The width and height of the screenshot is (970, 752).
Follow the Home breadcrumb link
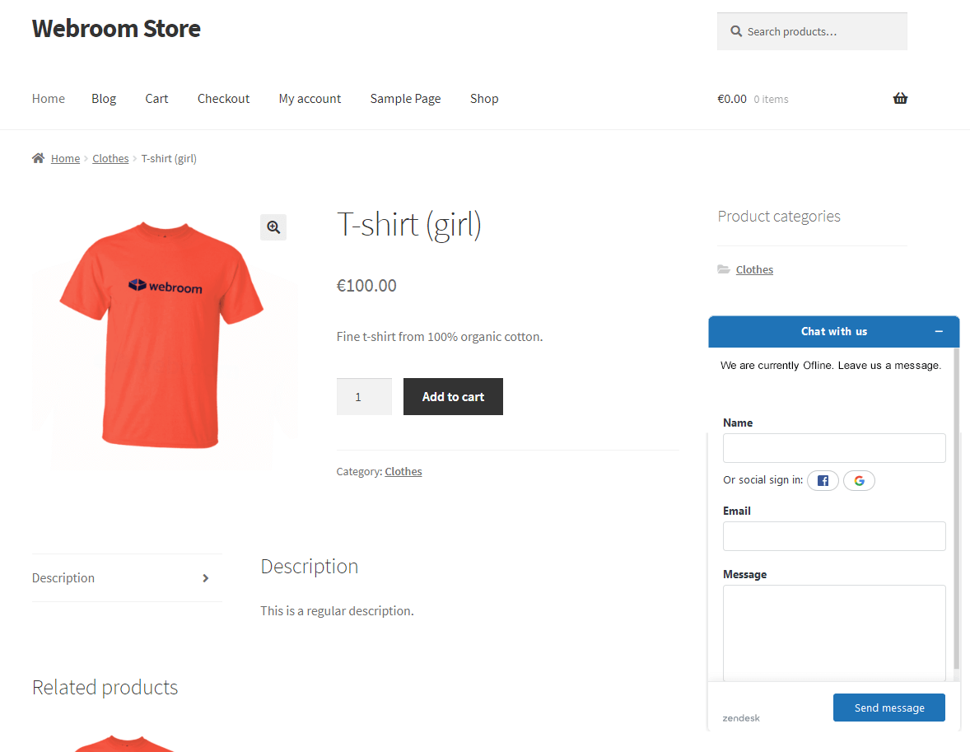coord(66,158)
